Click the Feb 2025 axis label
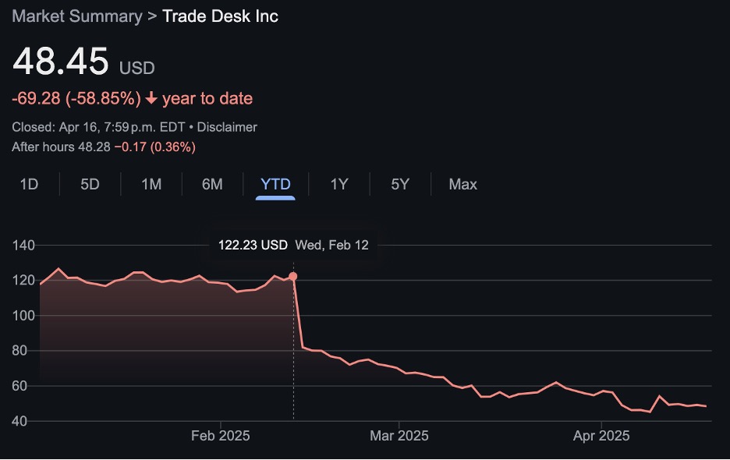730x460 pixels. (220, 436)
